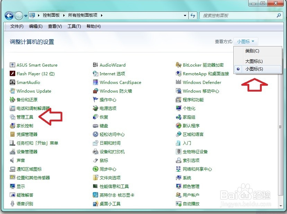Click the 文件夹选项 icon
Image resolution: width=287 pixels, height=214 pixels.
pos(95,178)
